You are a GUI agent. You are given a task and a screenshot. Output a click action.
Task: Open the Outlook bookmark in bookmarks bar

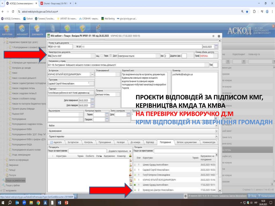(x=28, y=19)
